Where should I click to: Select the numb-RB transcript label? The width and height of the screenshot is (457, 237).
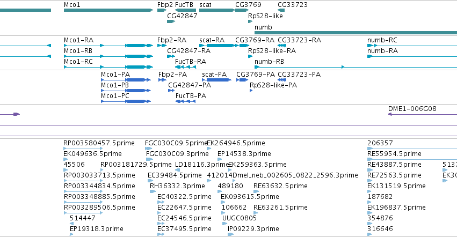click(x=269, y=62)
